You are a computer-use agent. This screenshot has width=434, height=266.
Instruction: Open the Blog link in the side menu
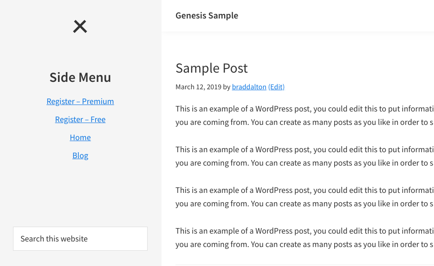click(x=80, y=155)
